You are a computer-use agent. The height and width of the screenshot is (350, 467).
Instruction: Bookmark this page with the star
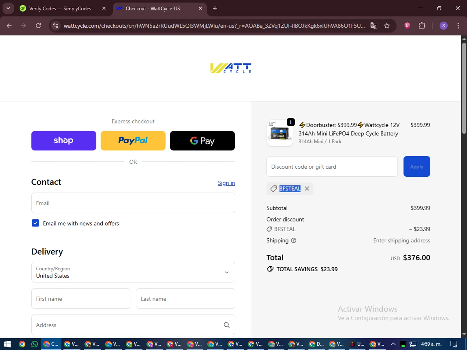387,26
